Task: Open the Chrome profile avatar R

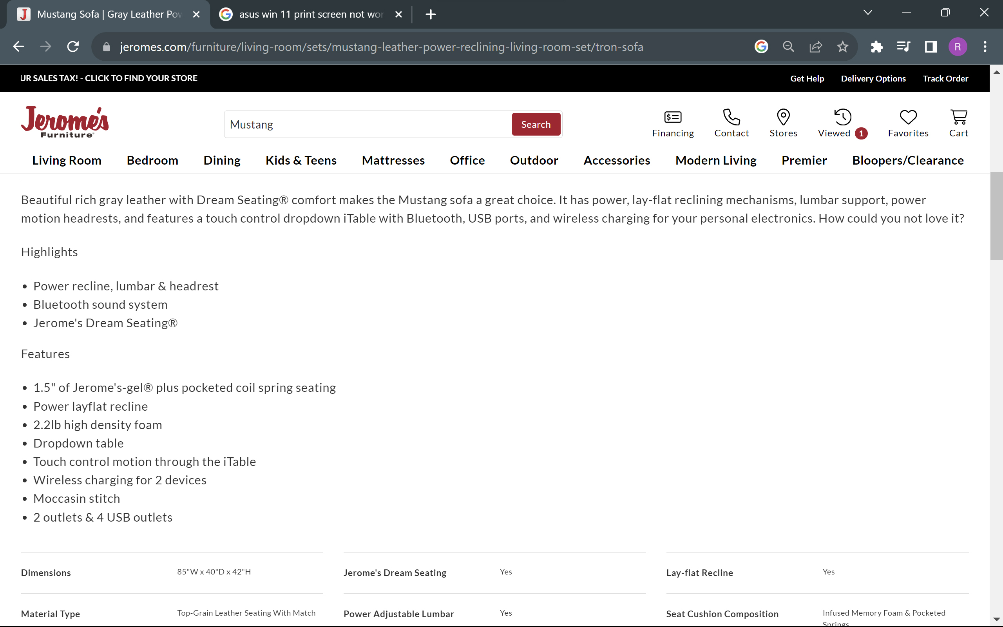Action: [958, 47]
